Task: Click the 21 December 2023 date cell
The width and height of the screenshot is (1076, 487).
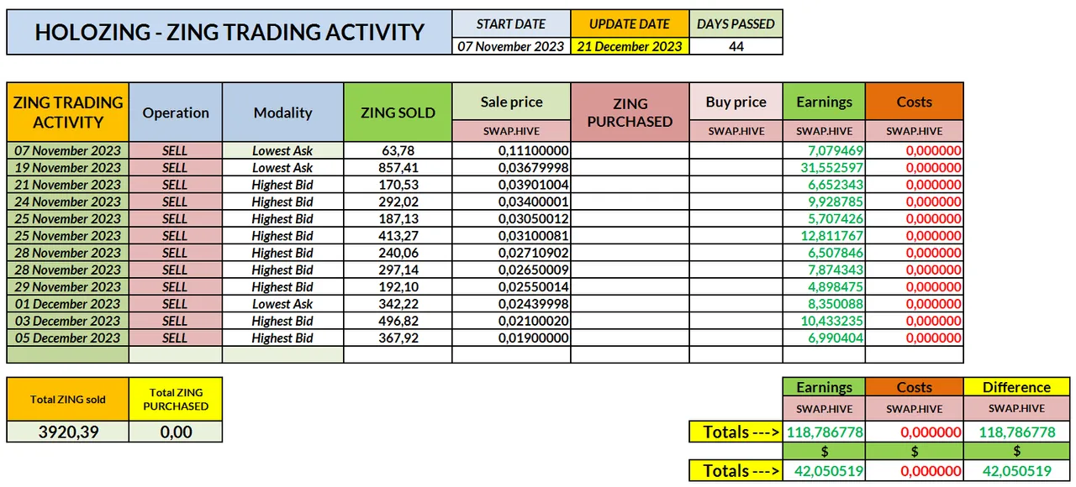Action: tap(630, 47)
